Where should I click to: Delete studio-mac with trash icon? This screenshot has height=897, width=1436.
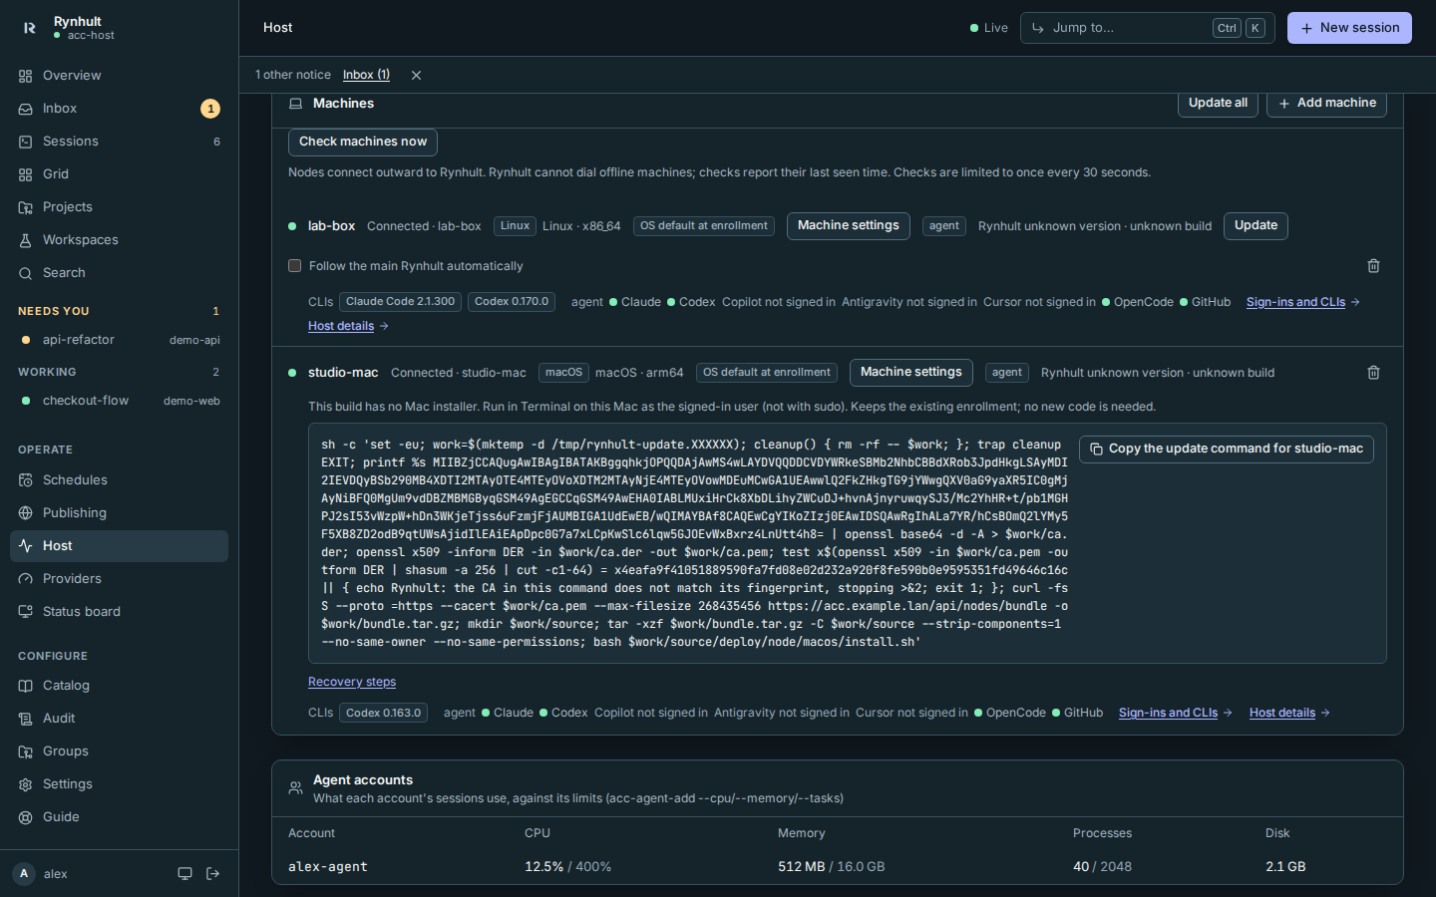[x=1373, y=373]
